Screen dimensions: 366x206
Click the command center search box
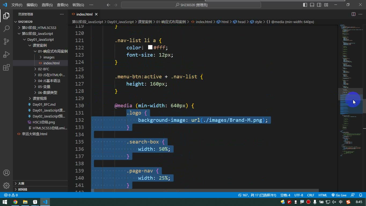pos(191,5)
